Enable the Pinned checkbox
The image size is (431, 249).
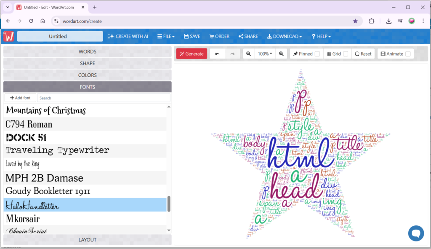pos(317,54)
